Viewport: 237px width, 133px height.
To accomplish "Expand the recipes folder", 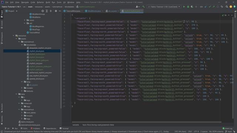I will click(22, 116).
